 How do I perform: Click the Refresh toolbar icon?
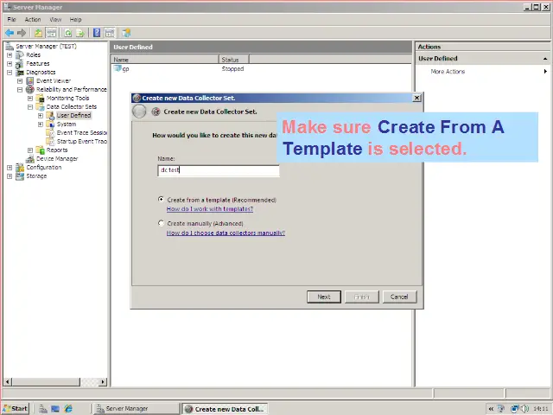[67, 33]
